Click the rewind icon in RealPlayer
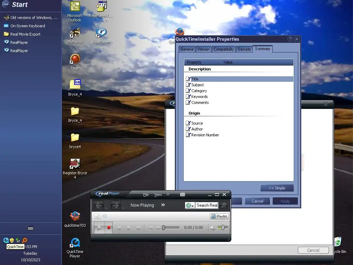The height and width of the screenshot is (265, 353). coord(151,228)
